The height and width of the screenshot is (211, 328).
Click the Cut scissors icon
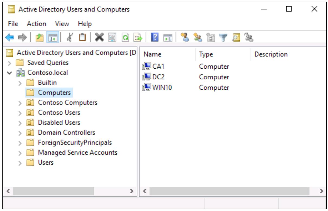point(69,38)
